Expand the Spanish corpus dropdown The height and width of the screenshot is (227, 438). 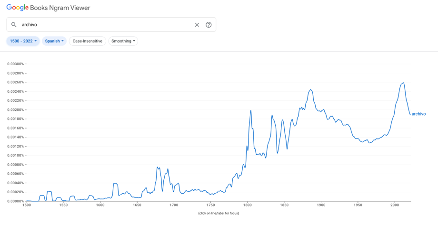[54, 41]
